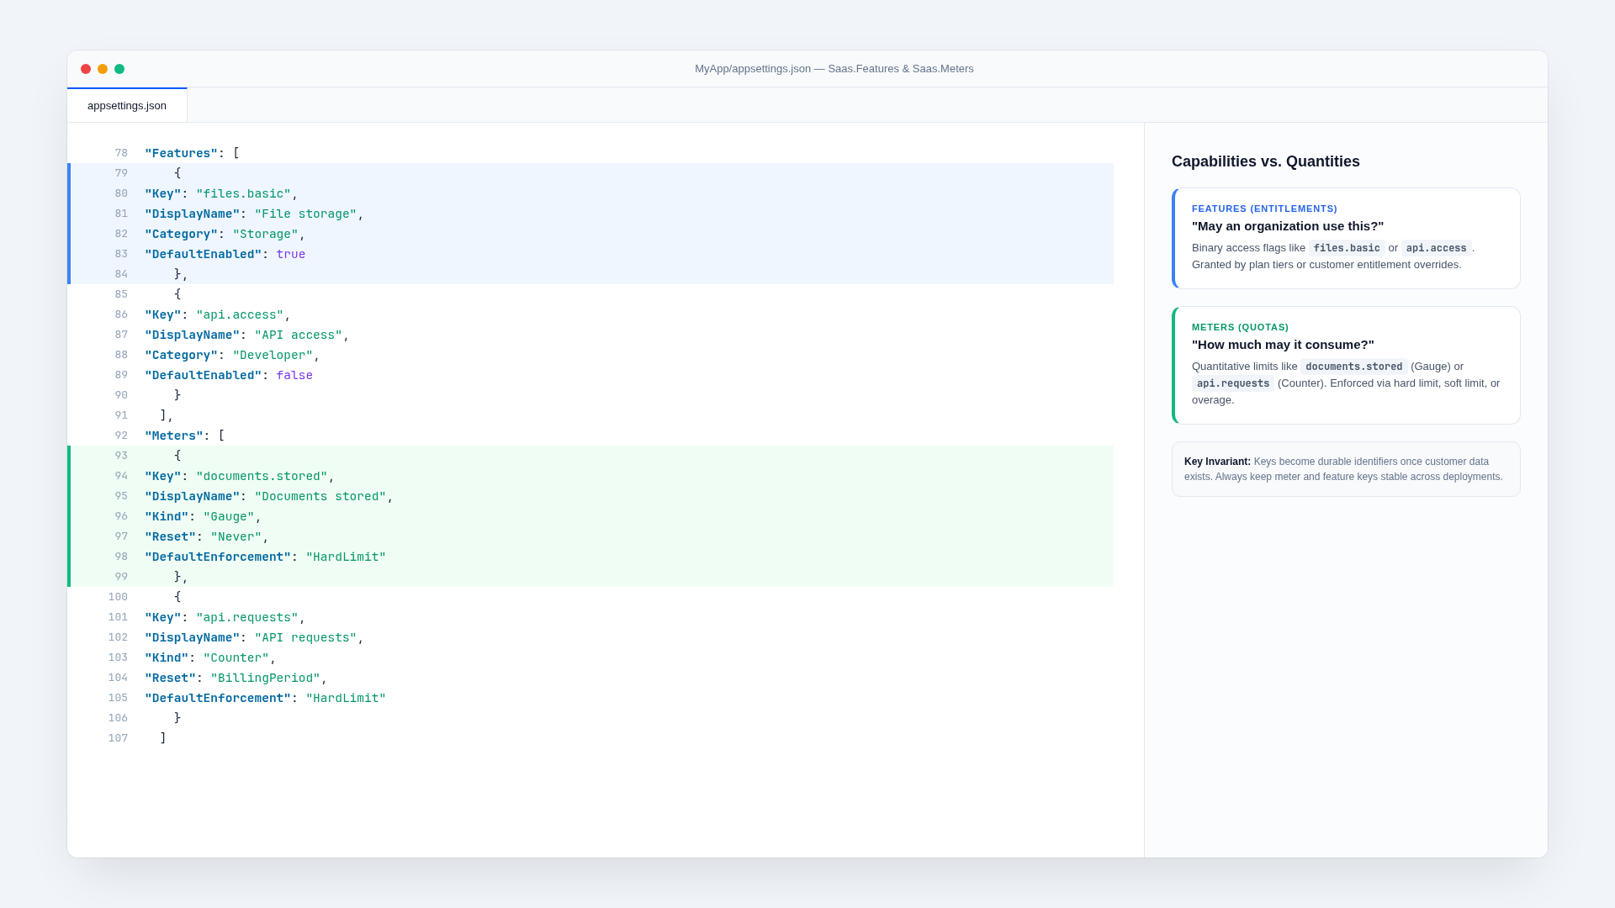Screen dimensions: 1615x908
Task: Click the METERS (QUOTAS) label
Action: point(1240,327)
